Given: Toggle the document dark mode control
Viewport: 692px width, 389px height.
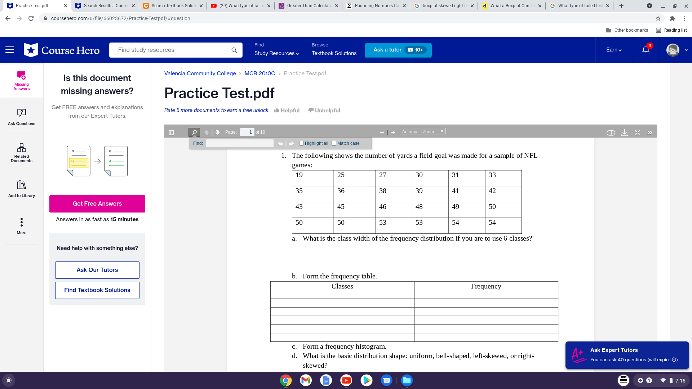Looking at the screenshot, I should tap(611, 133).
